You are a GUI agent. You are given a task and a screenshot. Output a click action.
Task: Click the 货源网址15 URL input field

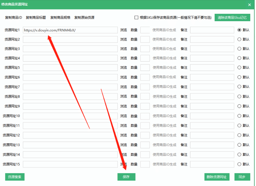(x=70, y=164)
